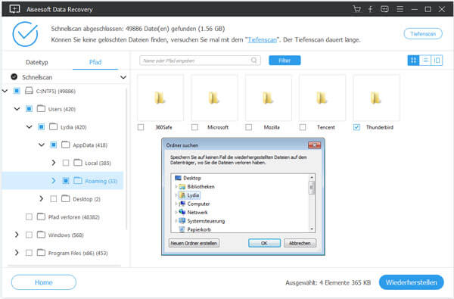The image size is (454, 299).
Task: Select Papierkorb icon in folder dialog
Action: pos(182,229)
